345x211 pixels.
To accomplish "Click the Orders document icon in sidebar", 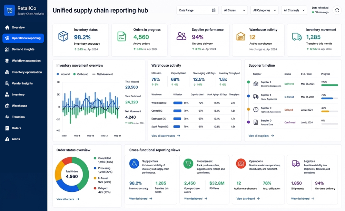I will (x=7, y=128).
